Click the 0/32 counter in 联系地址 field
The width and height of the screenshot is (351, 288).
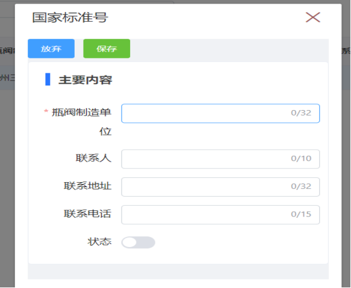tap(301, 186)
